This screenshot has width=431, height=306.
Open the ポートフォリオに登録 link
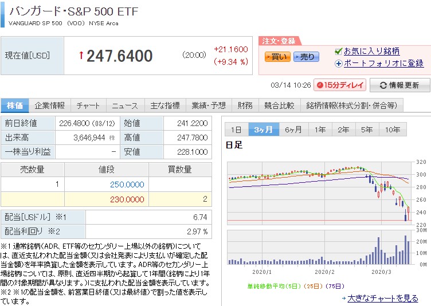coord(384,63)
